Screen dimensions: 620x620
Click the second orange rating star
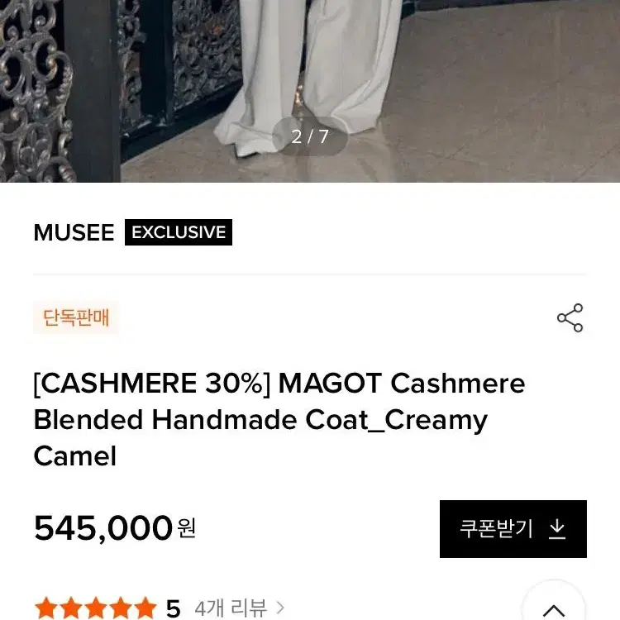(71, 608)
